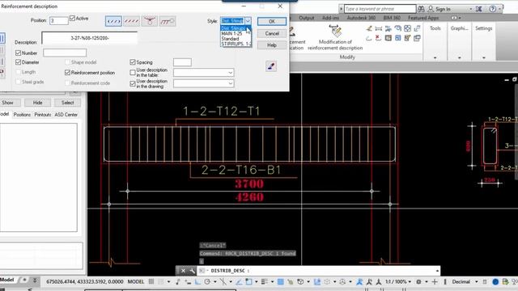Toggle Reinforcement position checkbox
The height and width of the screenshot is (291, 518).
pos(67,72)
